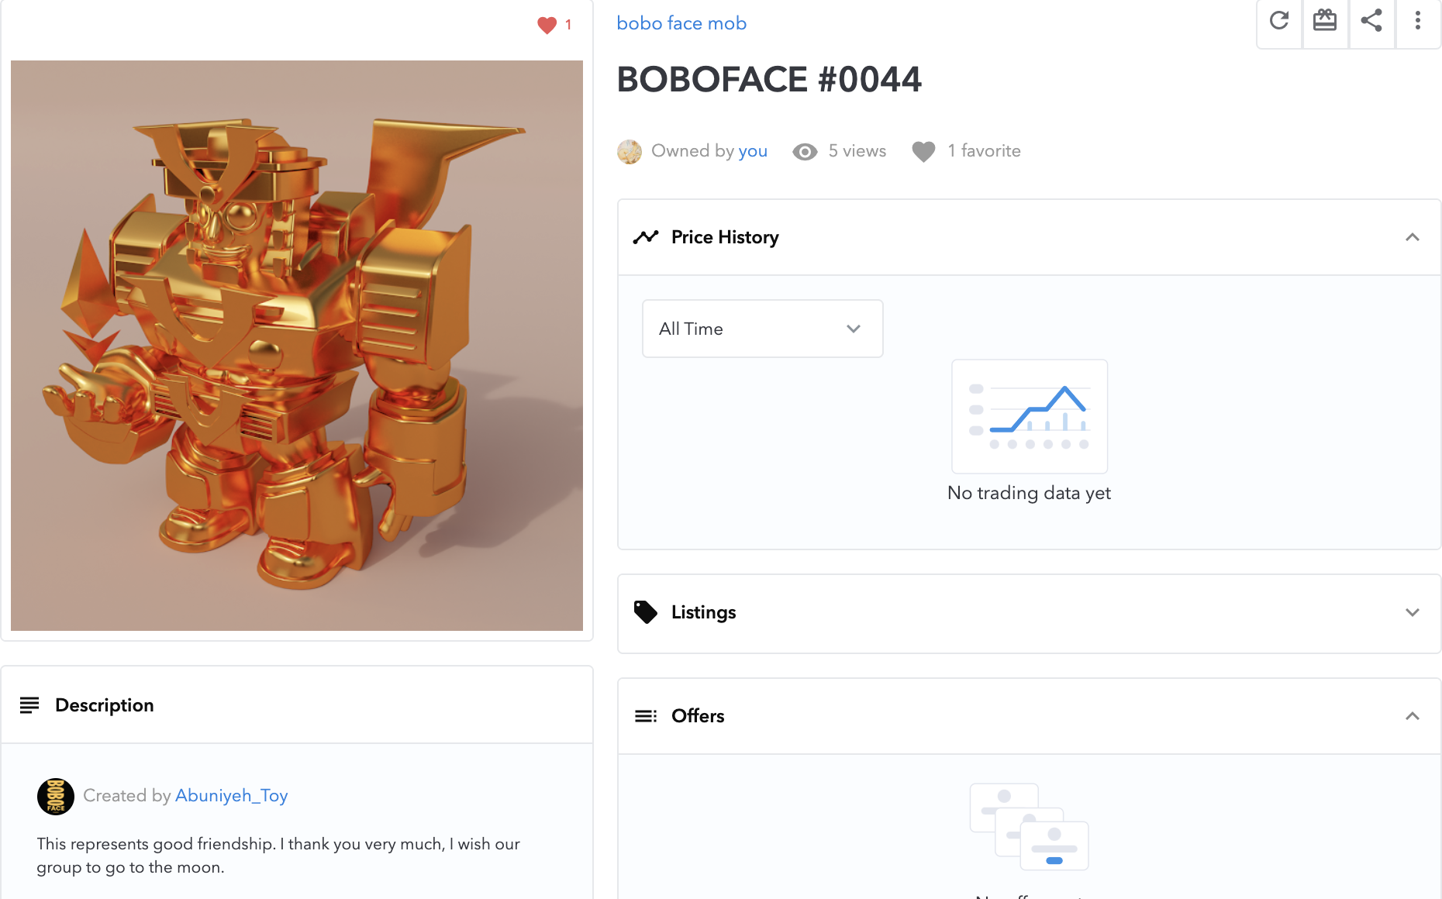Click the gift transfer icon
1442x899 pixels.
point(1325,21)
